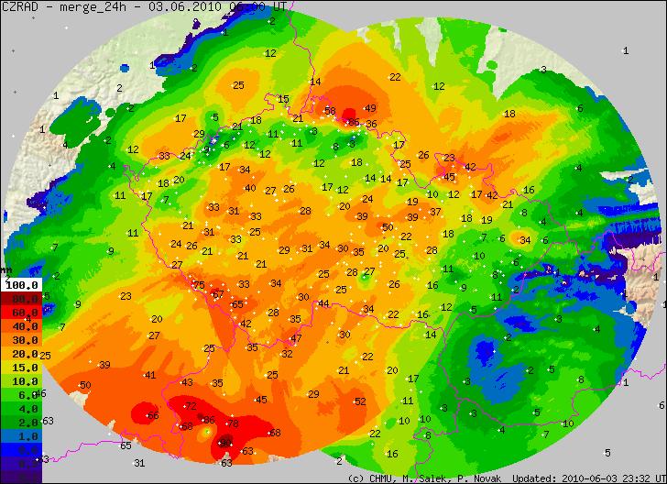
Task: Click the station reading 75
Action: coord(199,285)
